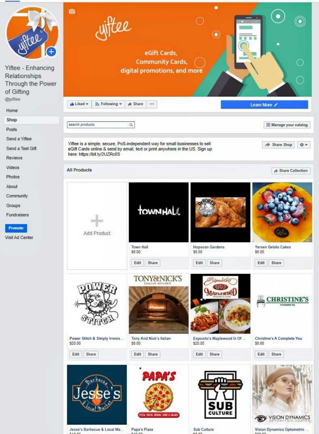The width and height of the screenshot is (319, 434).
Task: Click the camera icon on cover photo
Action: coord(72,11)
